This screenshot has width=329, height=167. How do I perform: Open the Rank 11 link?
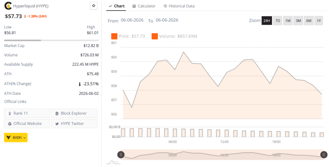[x=27, y=113]
